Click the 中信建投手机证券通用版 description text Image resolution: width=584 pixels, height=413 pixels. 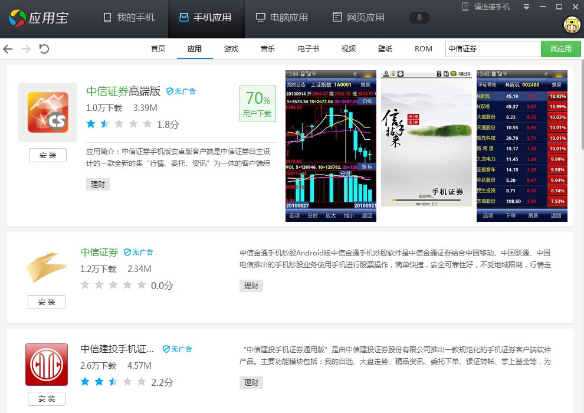(395, 356)
